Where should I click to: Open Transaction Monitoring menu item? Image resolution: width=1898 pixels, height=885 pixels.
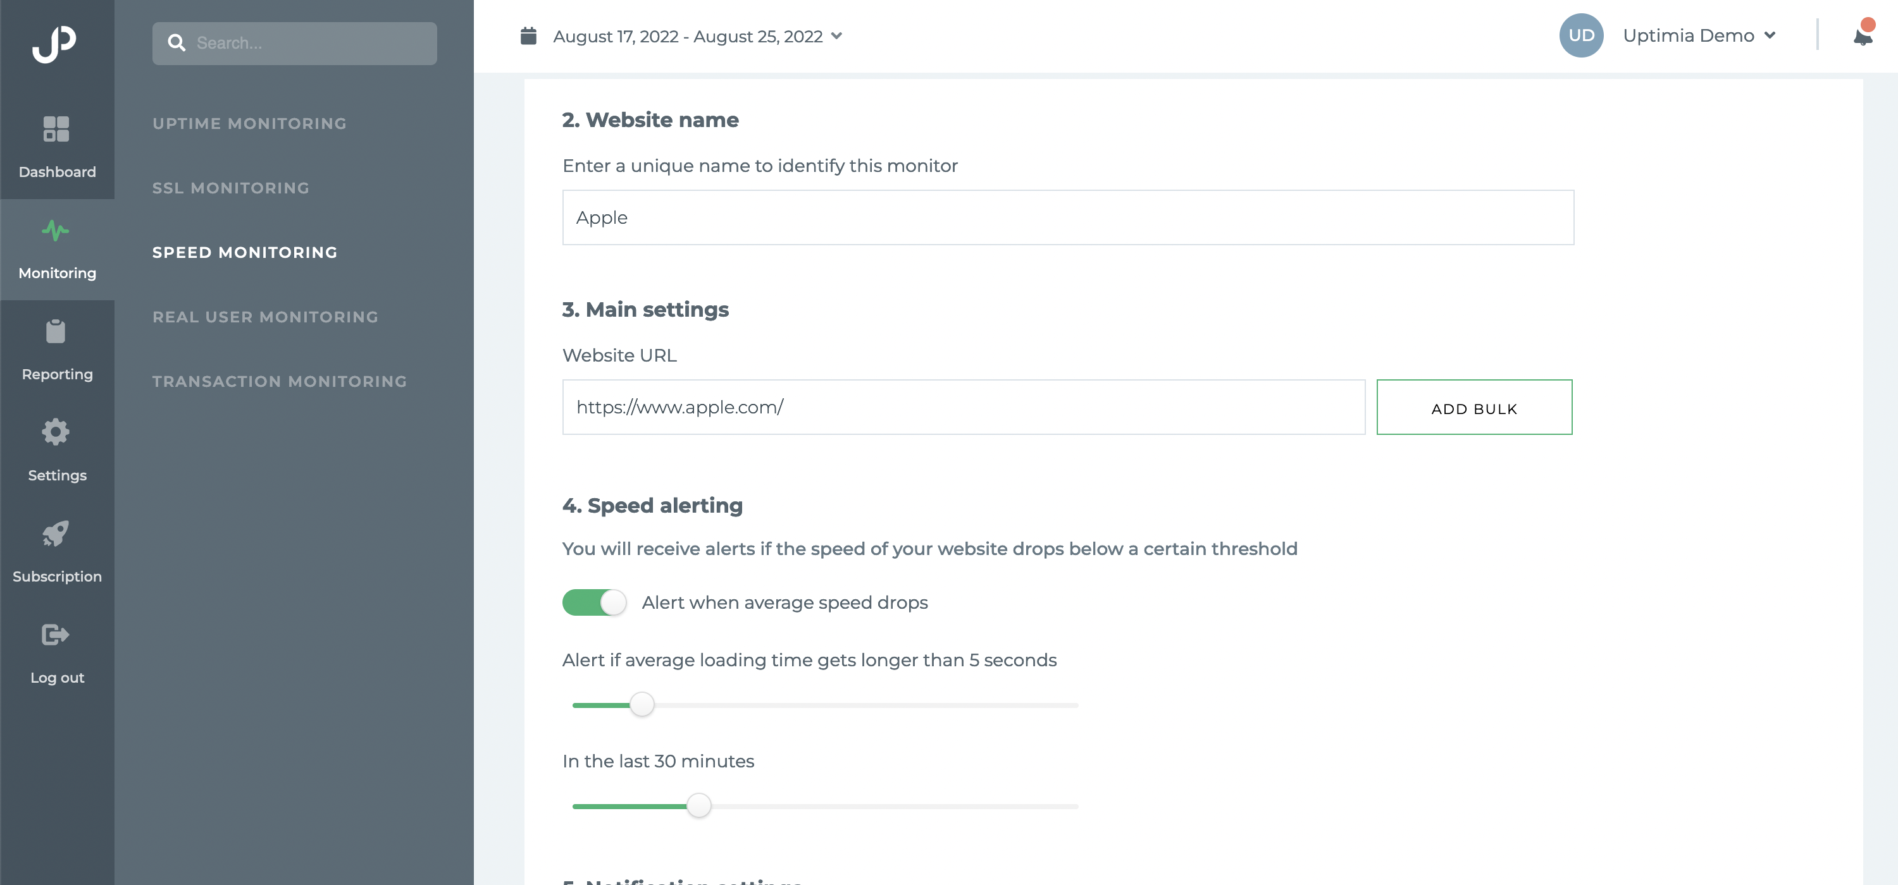pos(280,381)
